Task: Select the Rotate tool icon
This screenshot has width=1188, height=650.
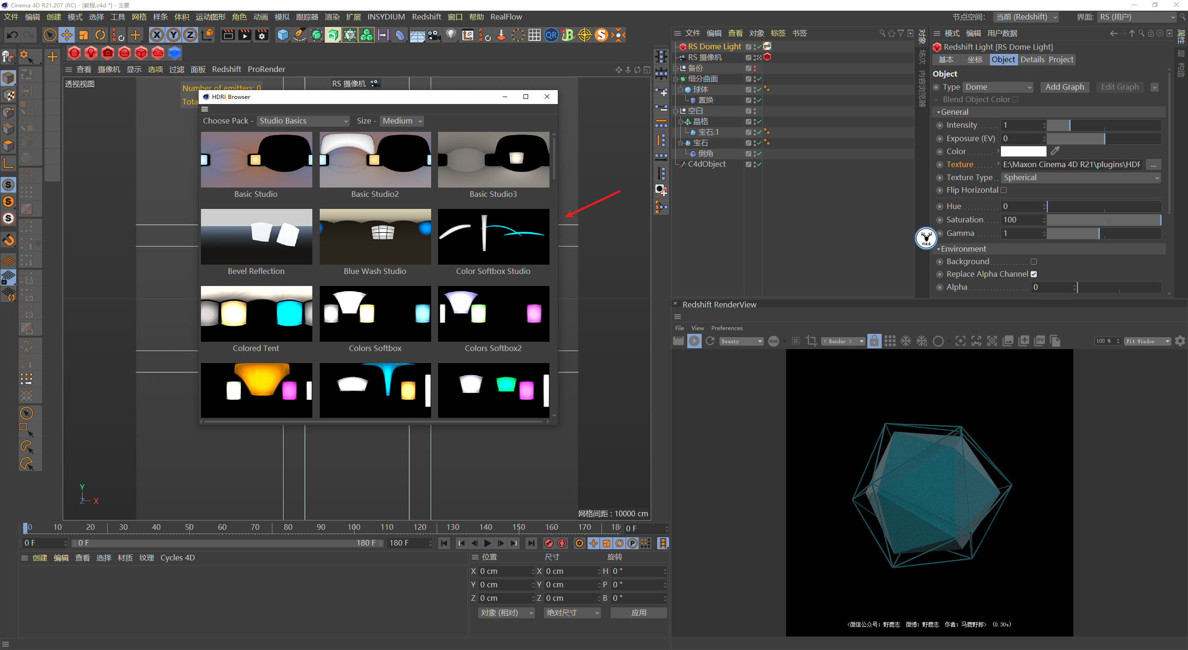Action: [100, 35]
